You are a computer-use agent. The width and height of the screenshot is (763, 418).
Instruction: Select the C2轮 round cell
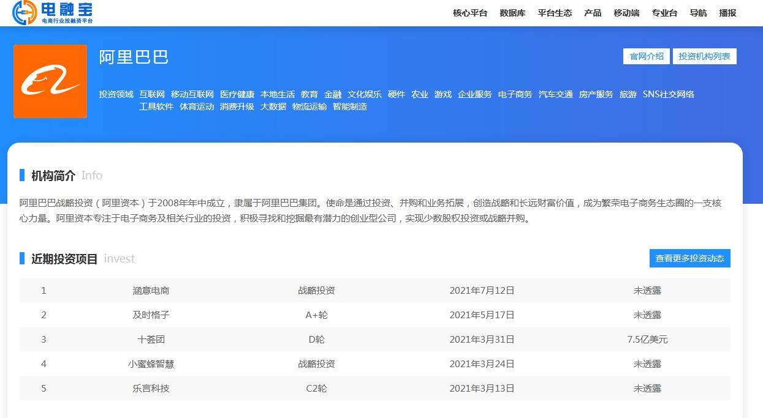(316, 389)
